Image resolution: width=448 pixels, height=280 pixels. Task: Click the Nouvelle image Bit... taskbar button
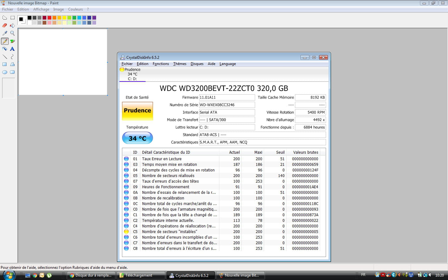pos(240,275)
